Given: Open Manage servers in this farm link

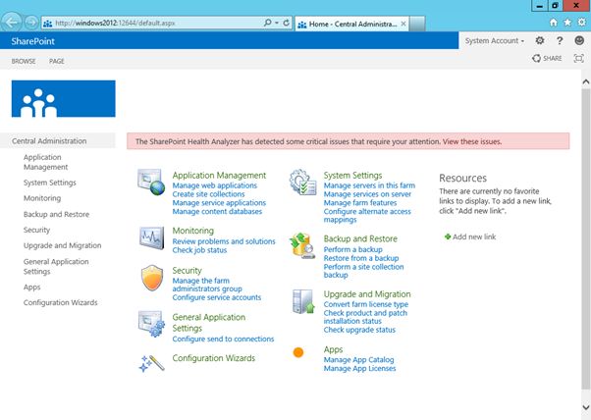Looking at the screenshot, I should [369, 185].
